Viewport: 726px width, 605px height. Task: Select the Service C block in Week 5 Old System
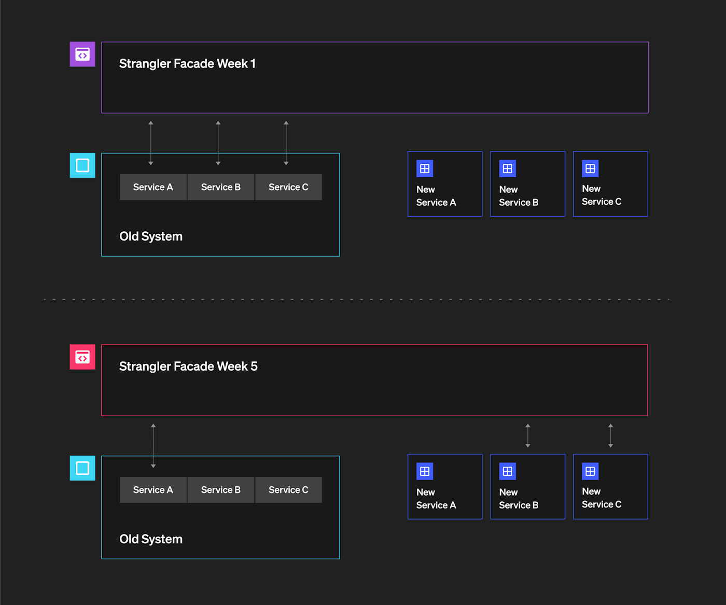click(288, 490)
